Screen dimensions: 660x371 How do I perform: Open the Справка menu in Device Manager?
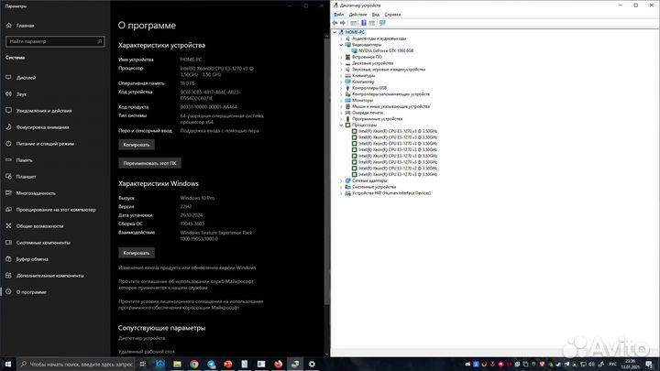(x=392, y=15)
